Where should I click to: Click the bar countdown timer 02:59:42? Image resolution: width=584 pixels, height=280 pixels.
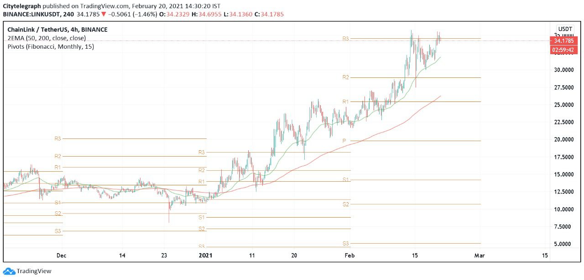click(x=564, y=49)
